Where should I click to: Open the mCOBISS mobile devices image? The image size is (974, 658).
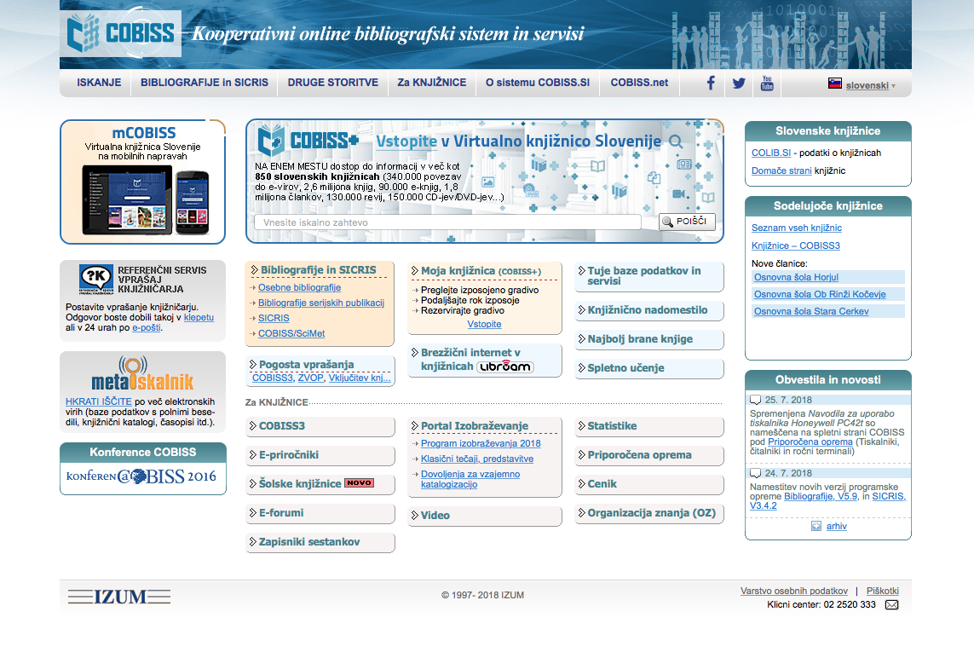pyautogui.click(x=143, y=199)
